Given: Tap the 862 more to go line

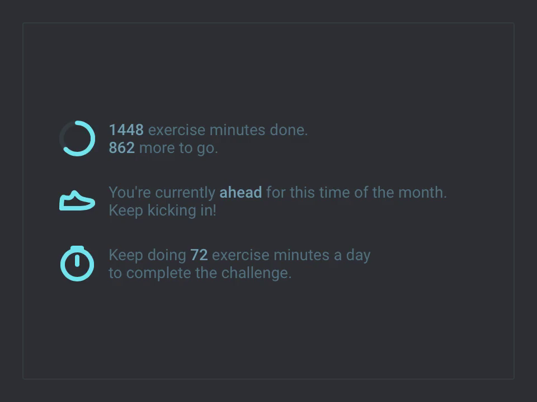Looking at the screenshot, I should click(x=163, y=148).
